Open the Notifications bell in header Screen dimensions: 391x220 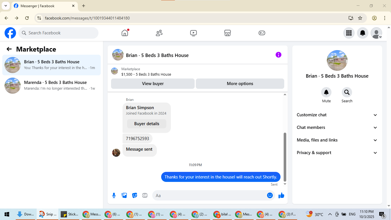click(x=363, y=33)
